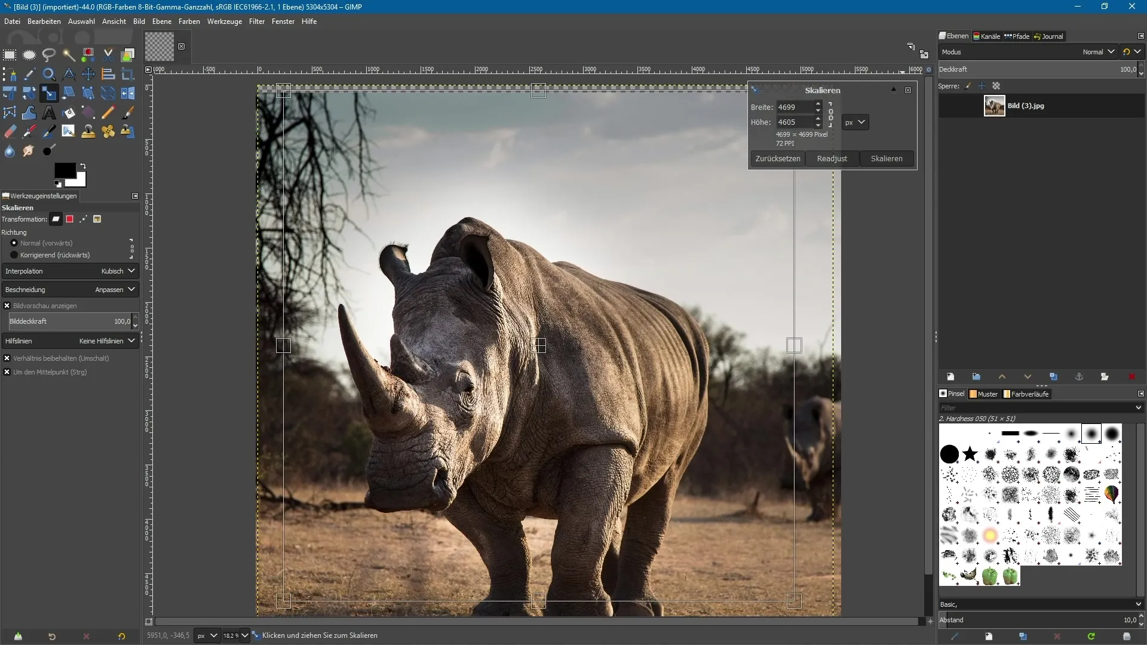Select the Foreground Select tool

coord(128,55)
